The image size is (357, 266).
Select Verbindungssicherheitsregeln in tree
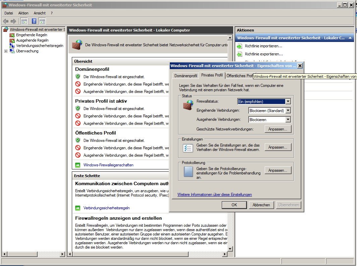[x=40, y=46]
